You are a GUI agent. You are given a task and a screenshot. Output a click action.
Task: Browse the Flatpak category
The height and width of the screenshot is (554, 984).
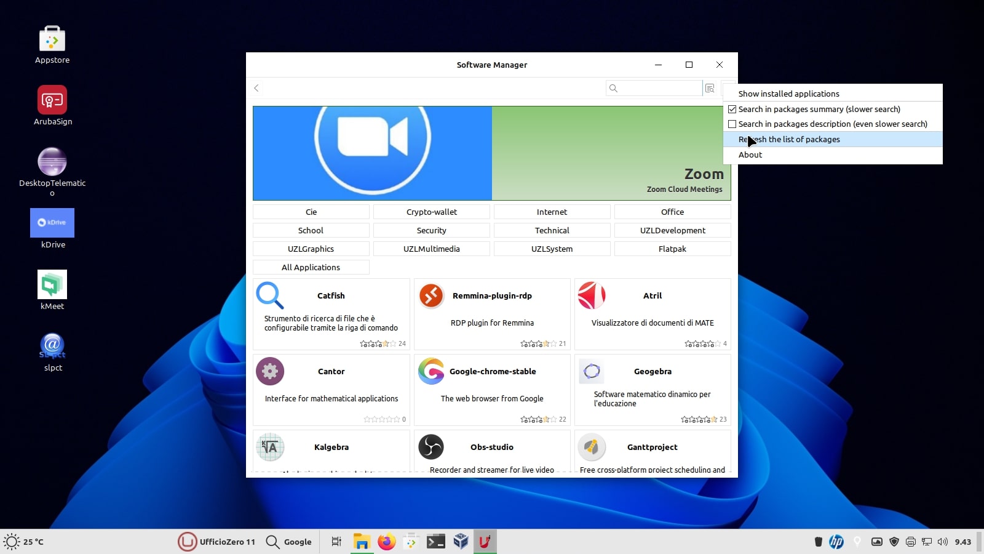click(x=673, y=249)
